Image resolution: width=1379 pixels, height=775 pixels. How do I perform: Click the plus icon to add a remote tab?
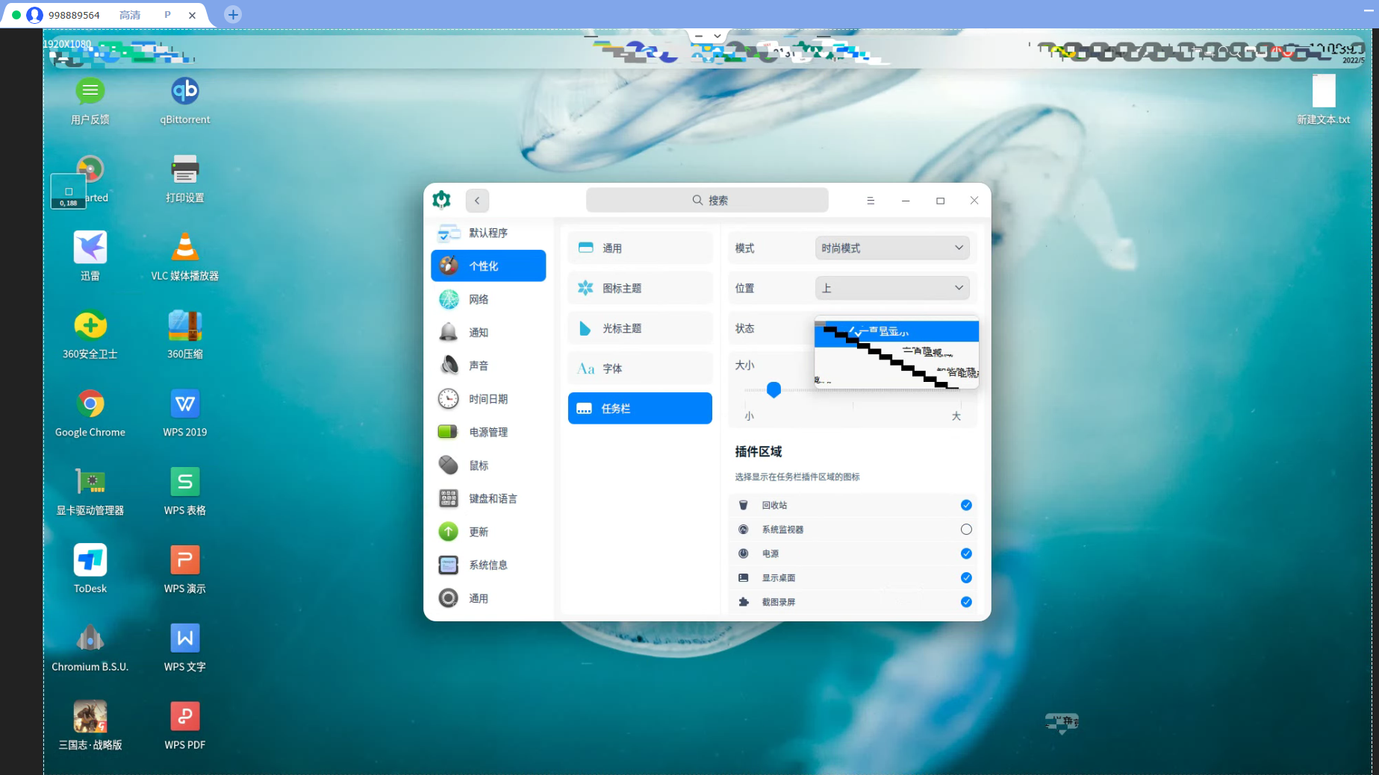coord(233,14)
